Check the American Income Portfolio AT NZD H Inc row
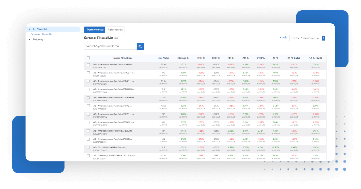The image size is (361, 189). [x=89, y=115]
